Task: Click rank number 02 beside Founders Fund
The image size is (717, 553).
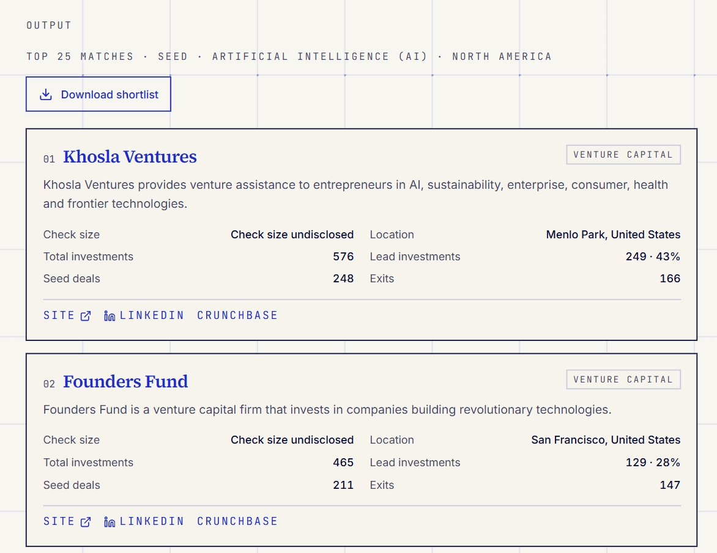Action: 49,384
